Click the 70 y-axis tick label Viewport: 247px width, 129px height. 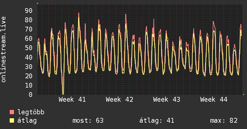(x=29, y=29)
